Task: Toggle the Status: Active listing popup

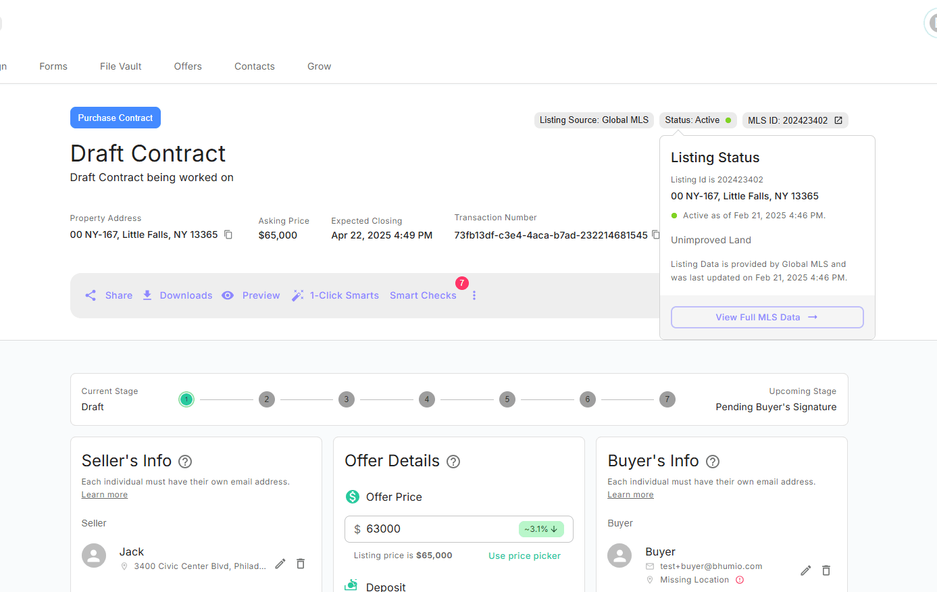Action: (697, 120)
